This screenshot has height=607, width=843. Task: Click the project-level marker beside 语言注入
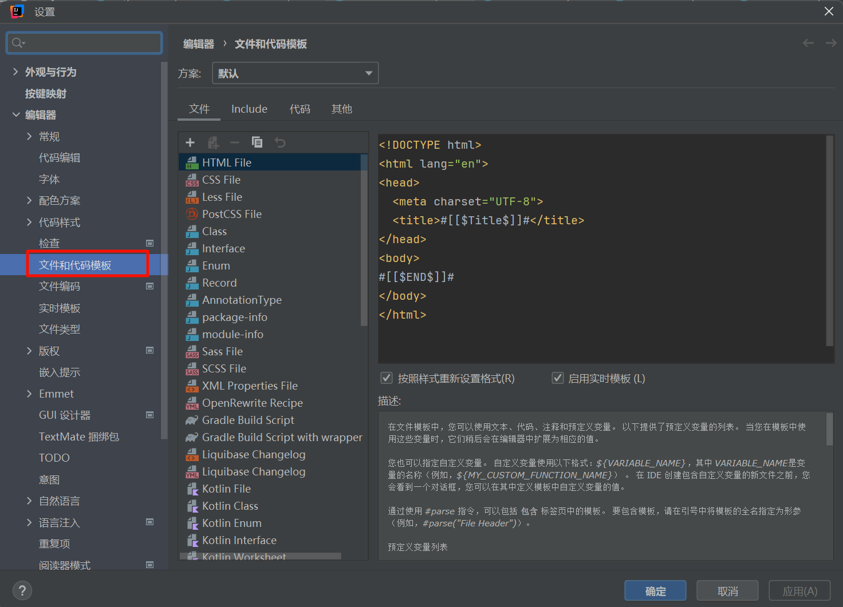coord(150,522)
